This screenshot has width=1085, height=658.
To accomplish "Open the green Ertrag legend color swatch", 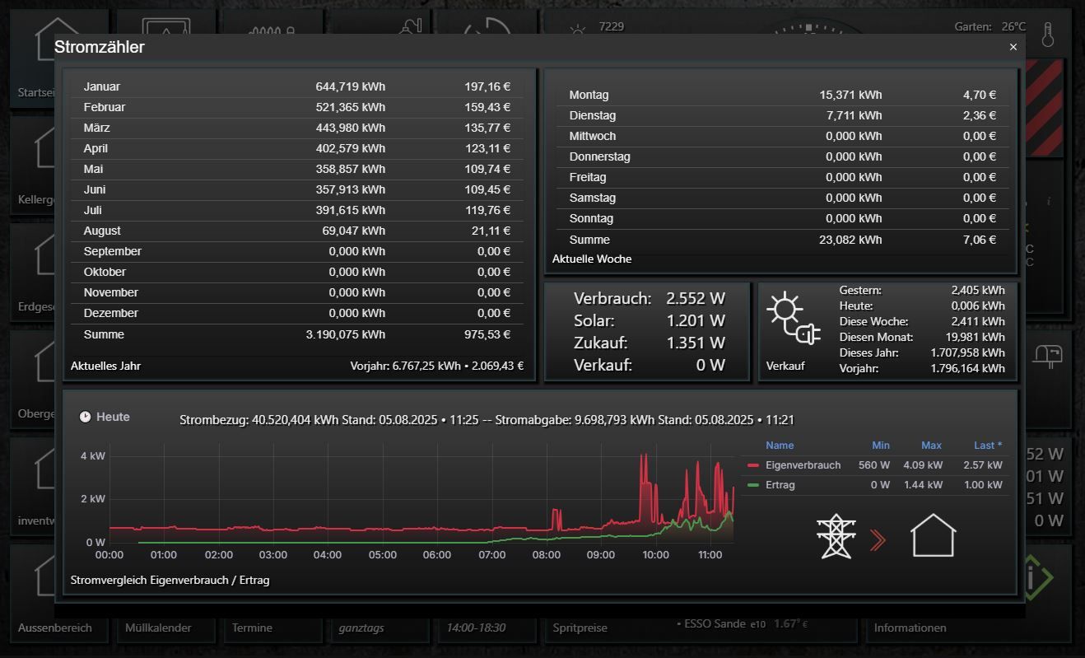I will [753, 485].
